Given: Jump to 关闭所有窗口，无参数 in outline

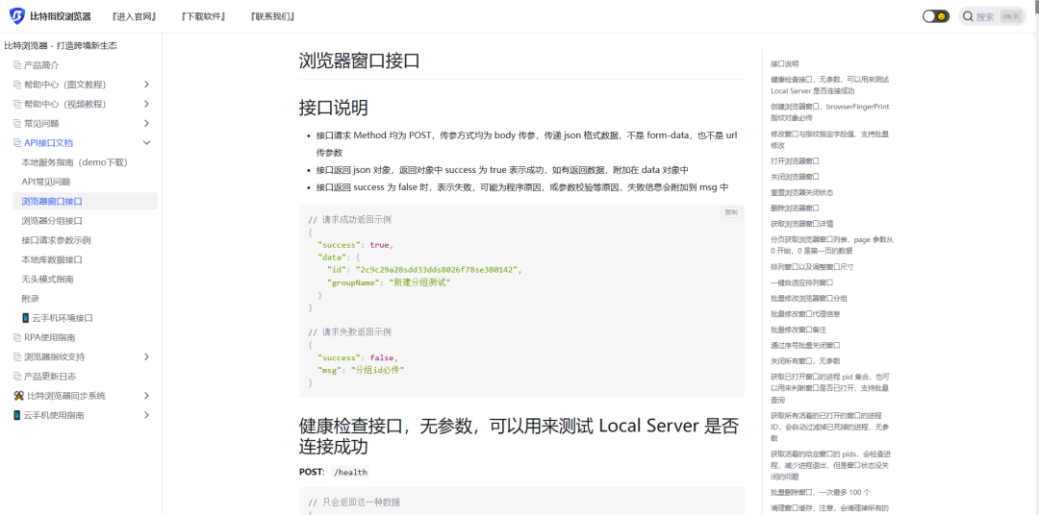Looking at the screenshot, I should pyautogui.click(x=806, y=360).
